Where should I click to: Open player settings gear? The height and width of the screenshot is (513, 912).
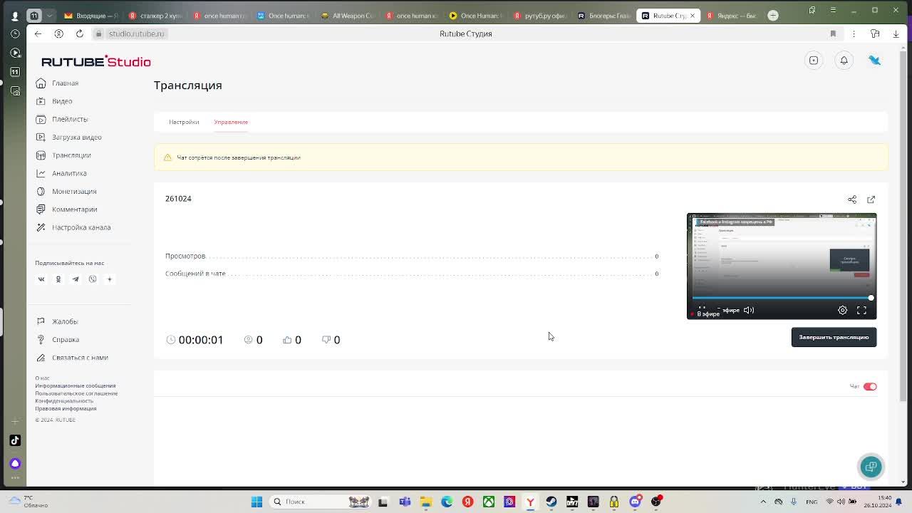(842, 310)
